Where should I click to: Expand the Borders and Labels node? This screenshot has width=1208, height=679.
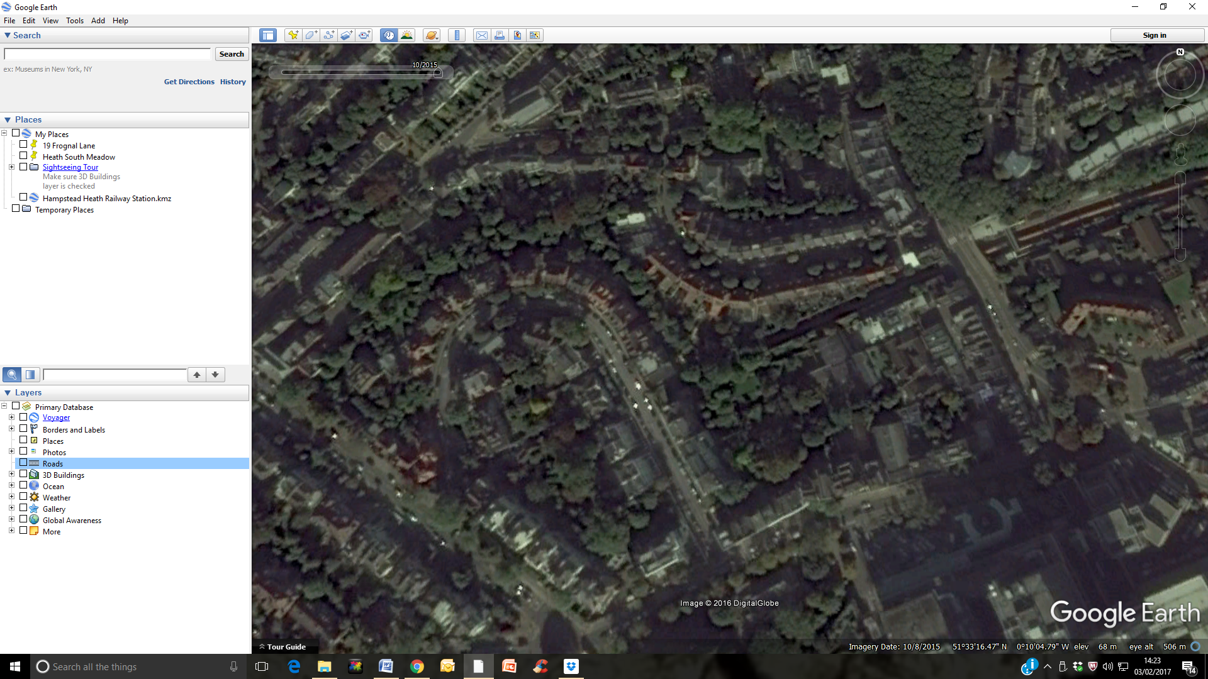click(11, 429)
